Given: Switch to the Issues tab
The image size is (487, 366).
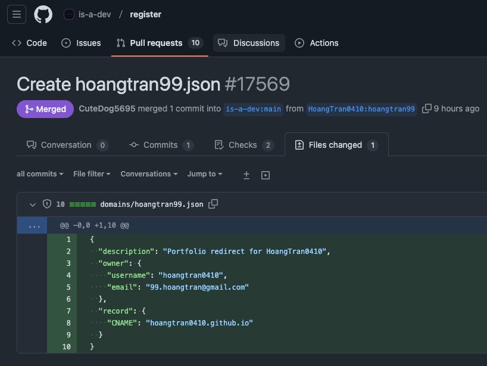Looking at the screenshot, I should [x=81, y=43].
